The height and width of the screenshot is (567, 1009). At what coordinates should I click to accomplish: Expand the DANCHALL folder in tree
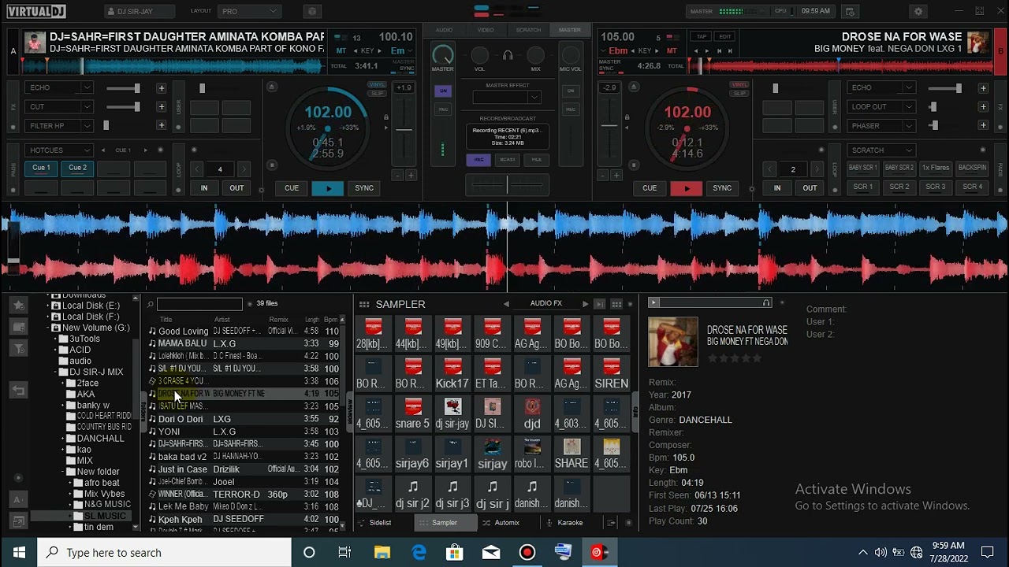click(61, 439)
